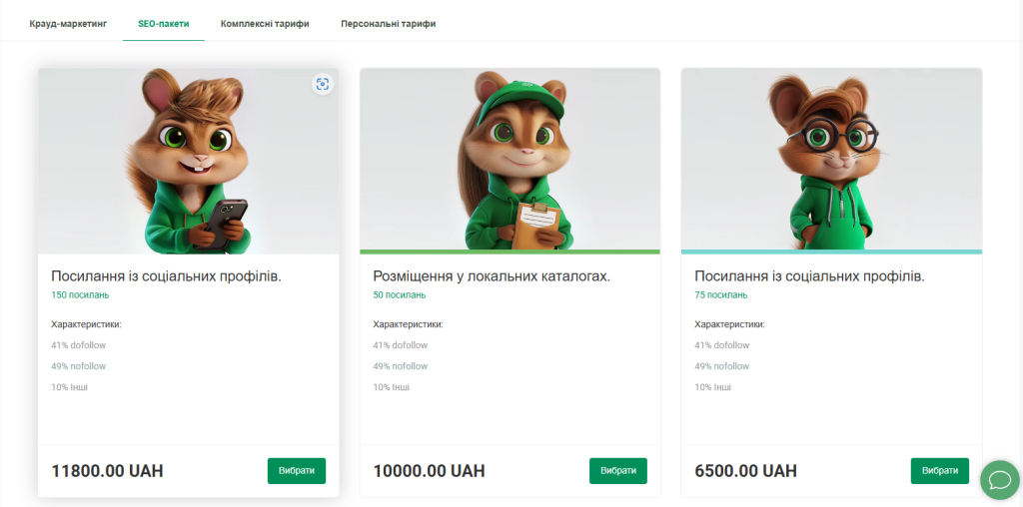Click the 11800.00 UAH price

pyautogui.click(x=107, y=471)
